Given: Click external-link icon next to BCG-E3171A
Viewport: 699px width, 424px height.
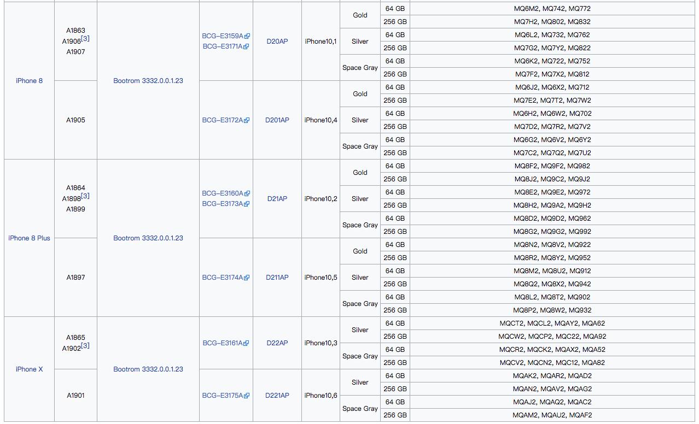Looking at the screenshot, I should 246,47.
